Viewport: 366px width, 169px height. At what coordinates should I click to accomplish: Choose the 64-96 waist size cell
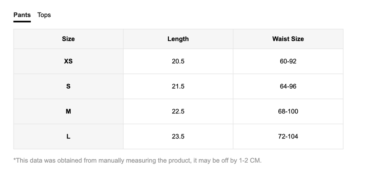tap(288, 86)
